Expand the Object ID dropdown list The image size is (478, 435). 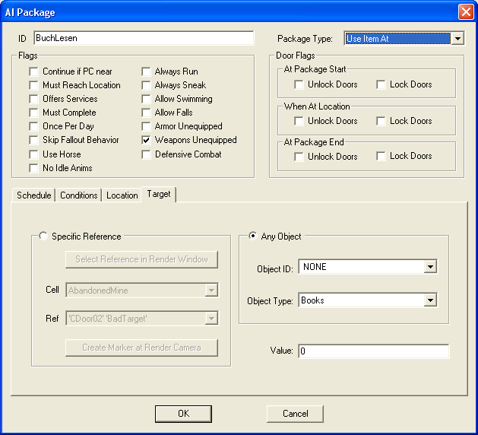coord(430,267)
